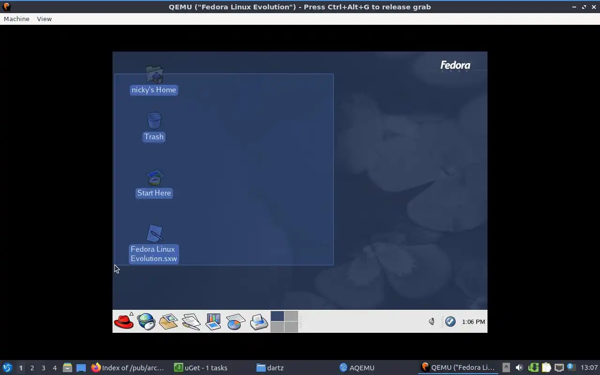Switch to guest bottom-left workspace
This screenshot has height=375, width=600.
pos(277,327)
